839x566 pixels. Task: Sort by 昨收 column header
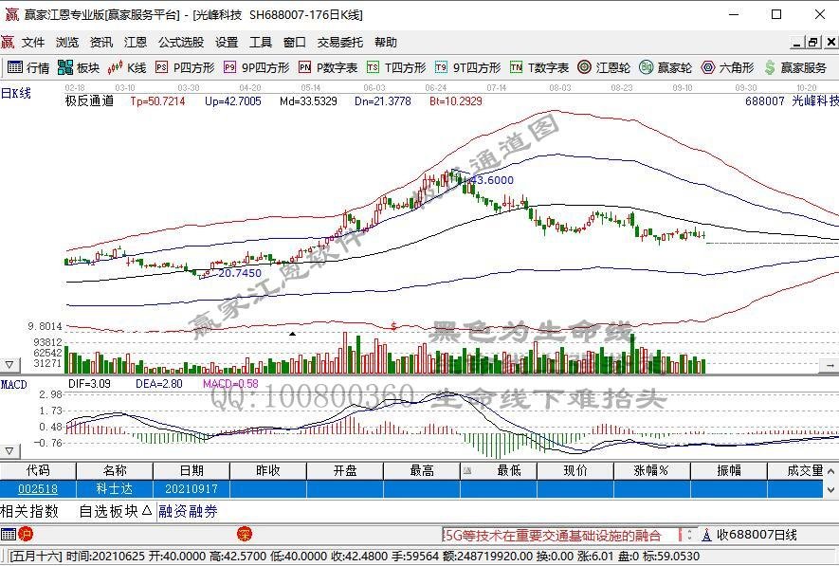(x=268, y=471)
